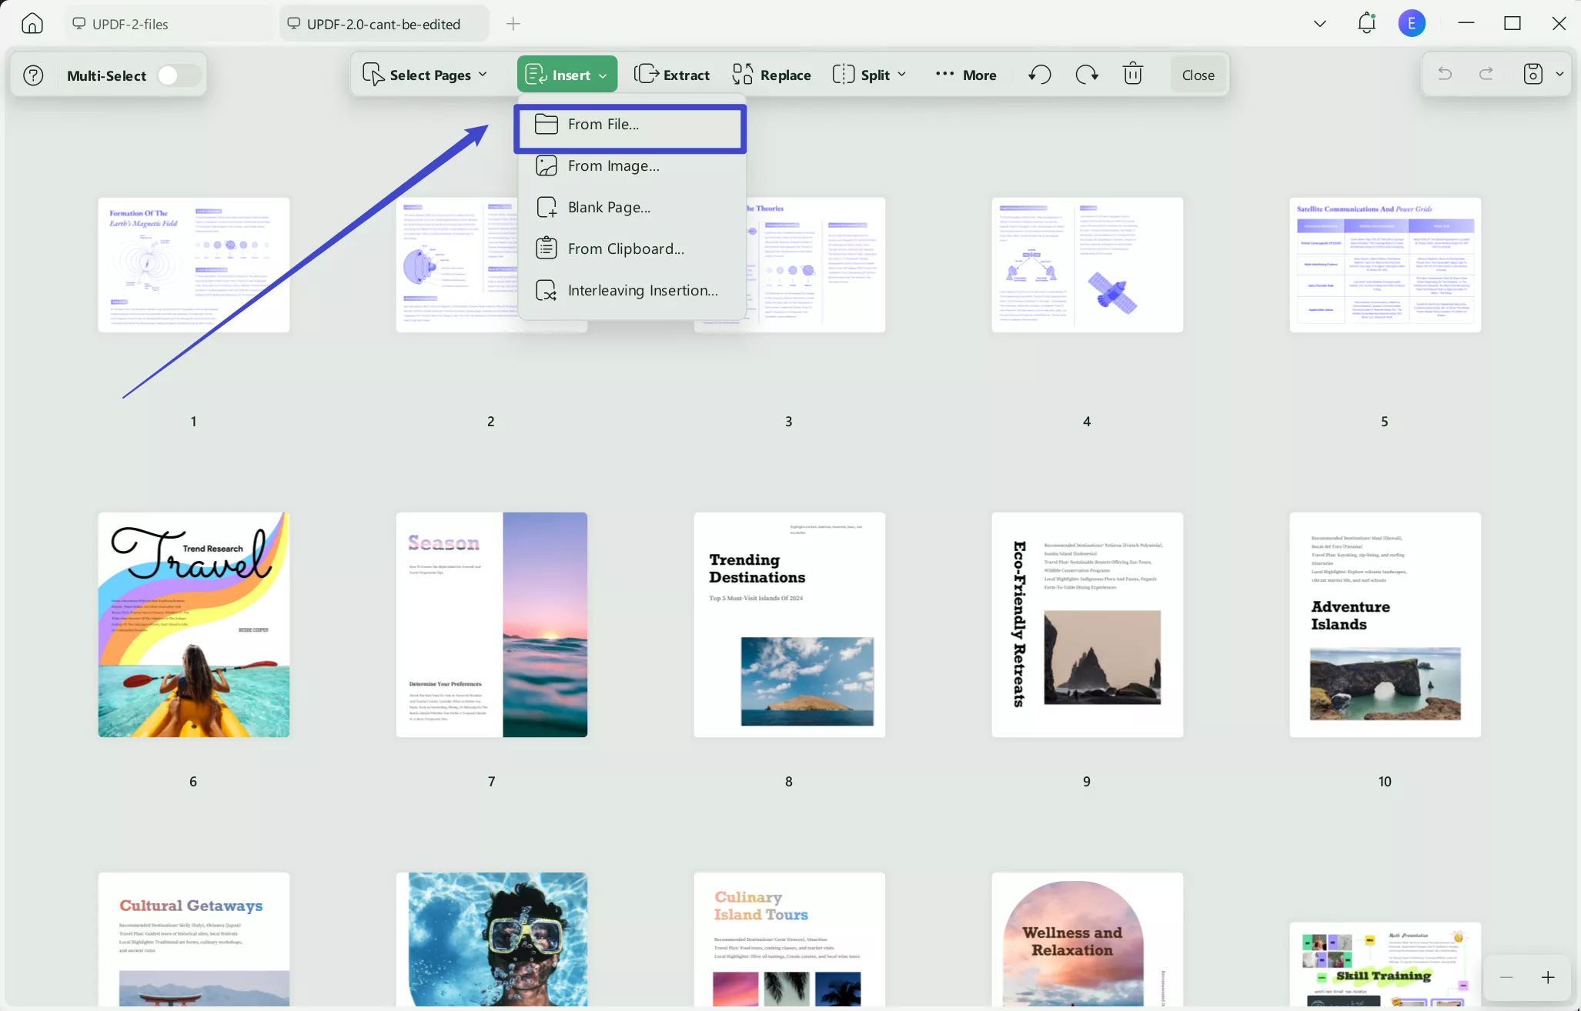The width and height of the screenshot is (1581, 1011).
Task: Select the Adventure Islands page thumbnail
Action: coord(1384,625)
